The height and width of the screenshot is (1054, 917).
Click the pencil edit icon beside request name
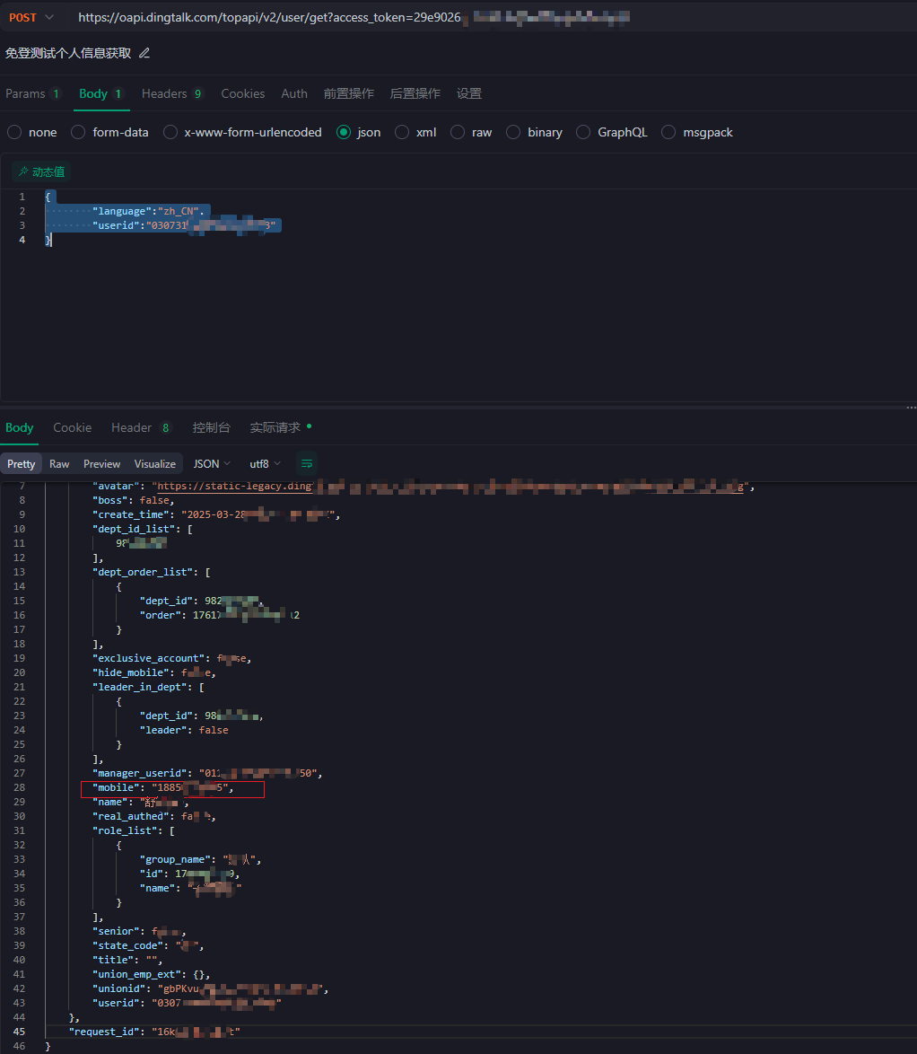point(144,53)
